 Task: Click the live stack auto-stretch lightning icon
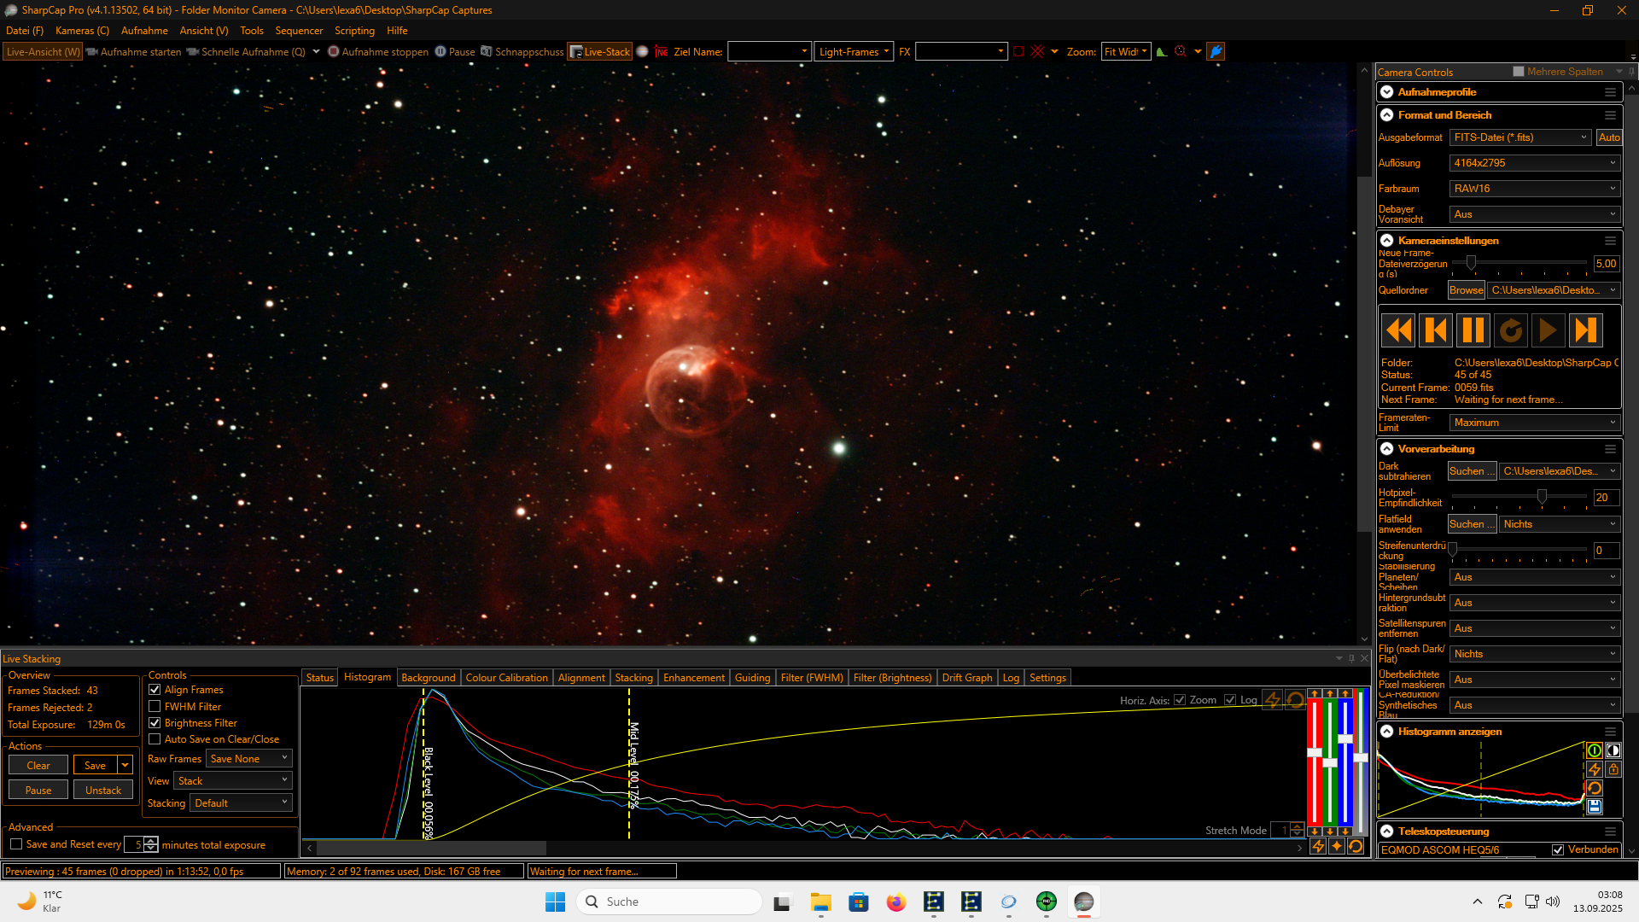(x=1318, y=846)
